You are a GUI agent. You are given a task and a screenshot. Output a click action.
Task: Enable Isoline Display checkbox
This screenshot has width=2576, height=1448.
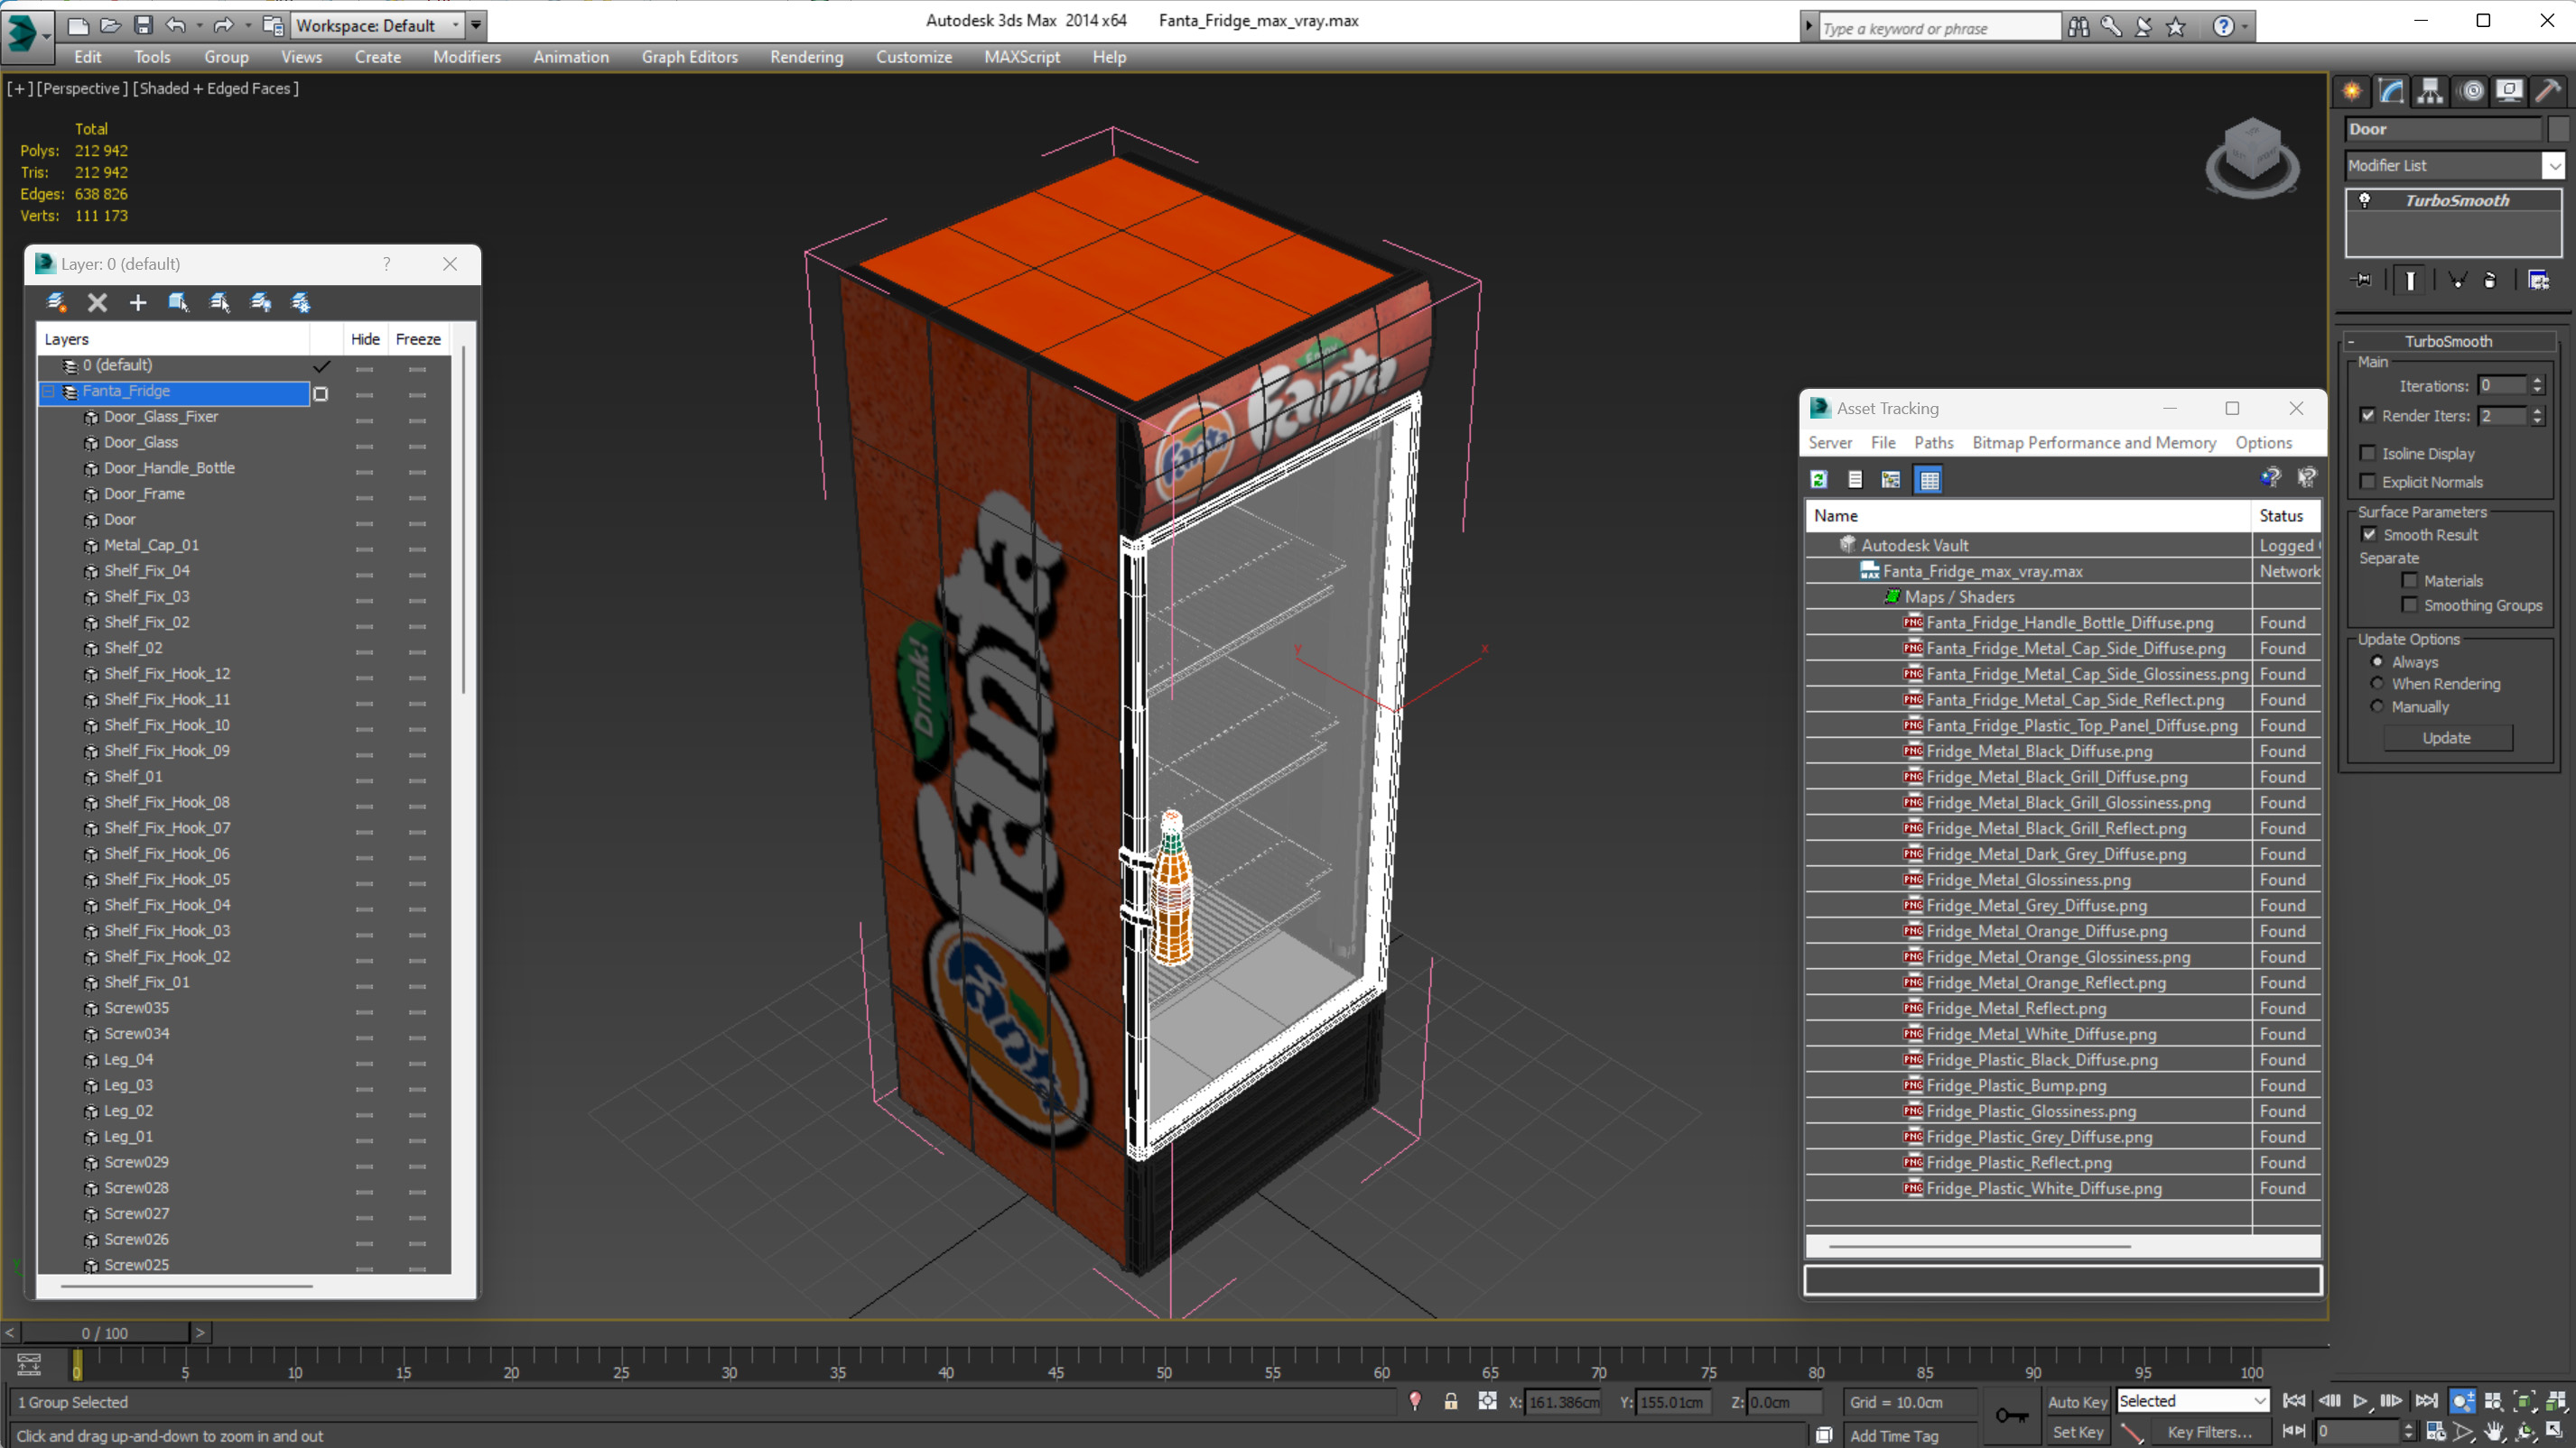coord(2368,453)
